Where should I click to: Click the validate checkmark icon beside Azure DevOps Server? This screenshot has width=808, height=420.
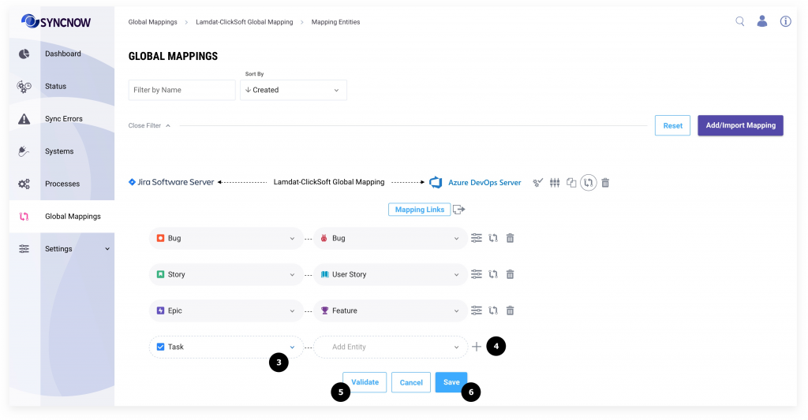[537, 183]
